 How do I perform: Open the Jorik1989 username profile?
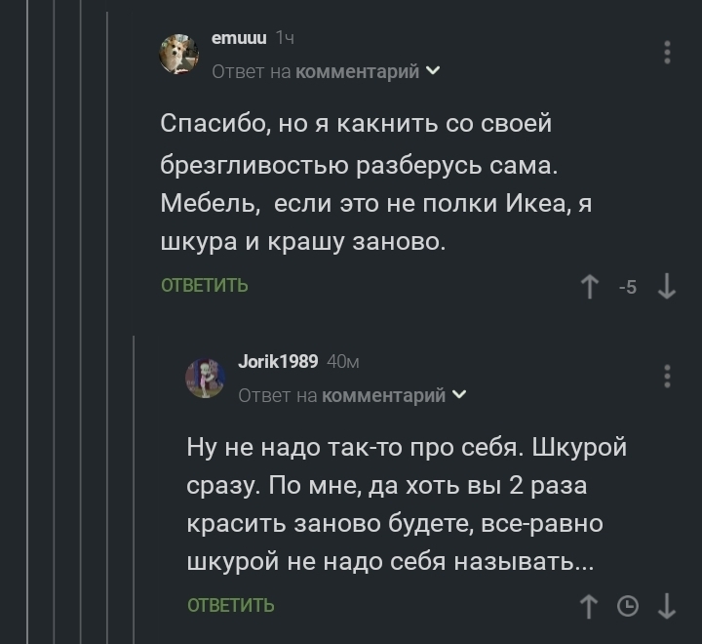tap(278, 362)
